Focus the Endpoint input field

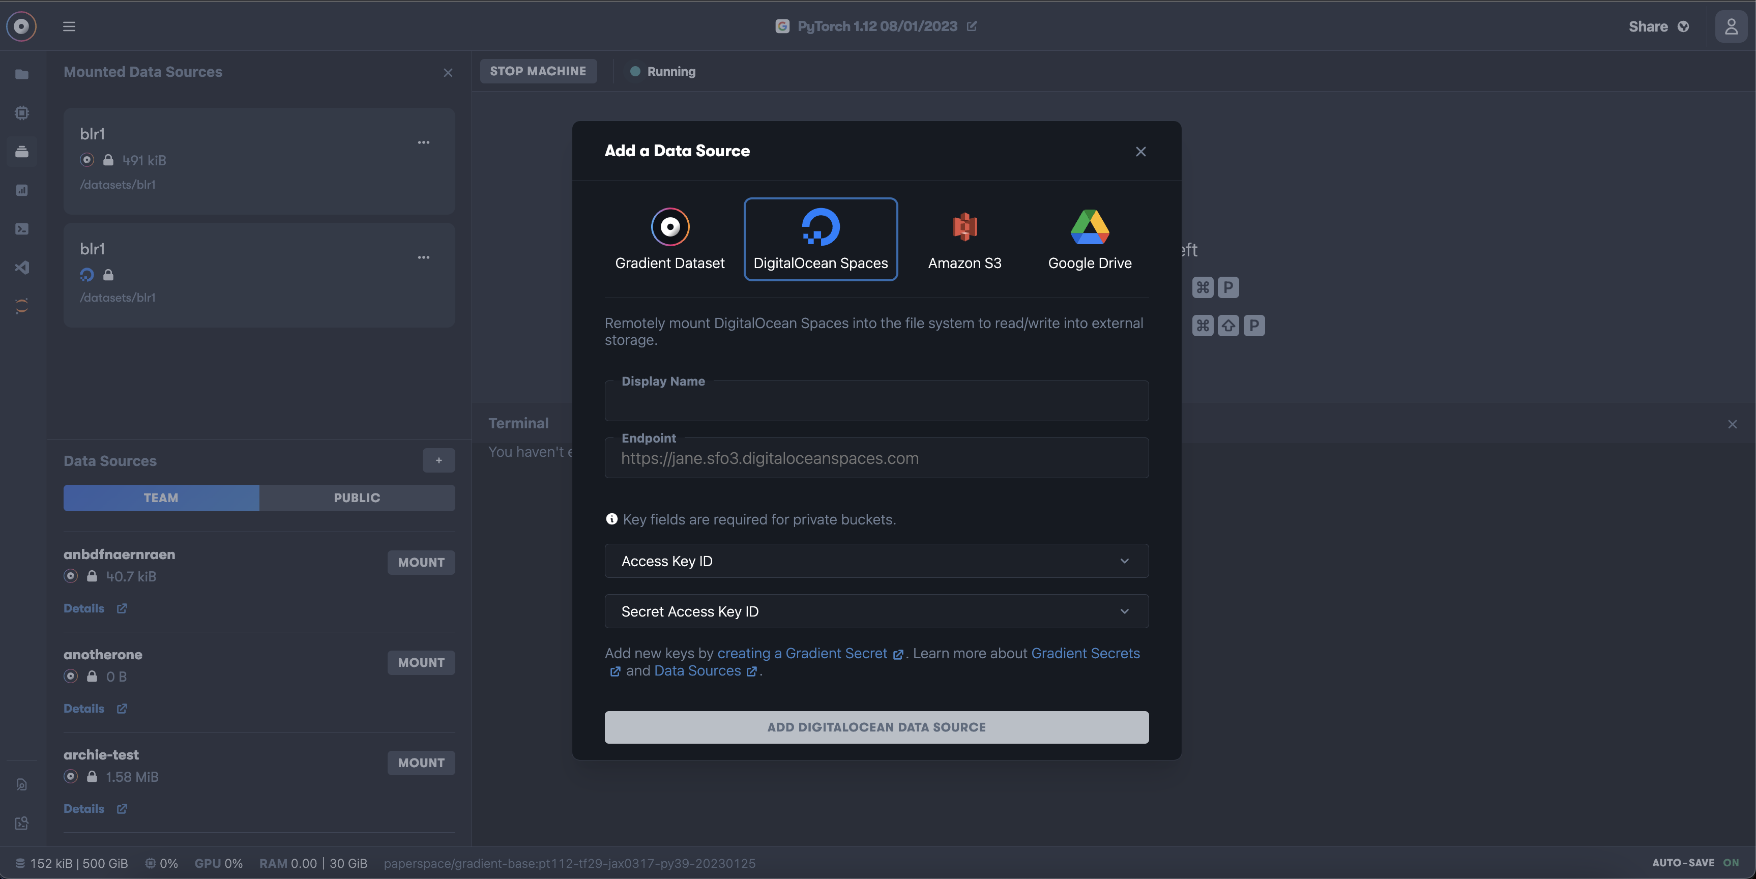point(876,458)
